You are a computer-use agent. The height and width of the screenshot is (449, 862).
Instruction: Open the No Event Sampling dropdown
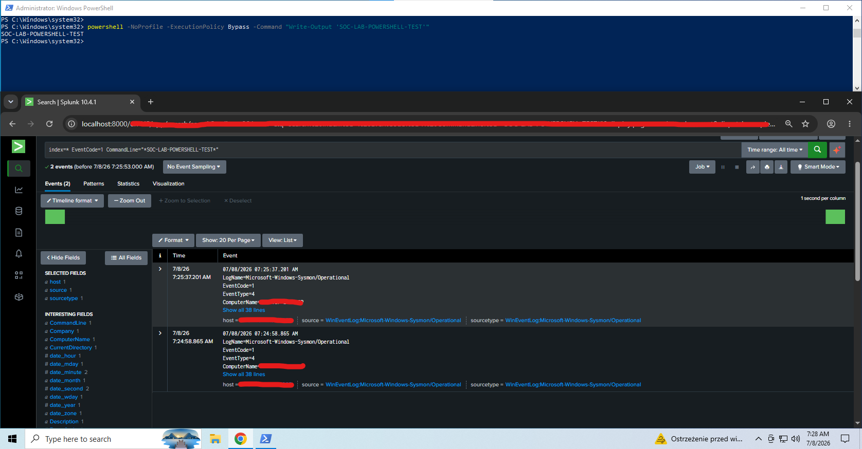pos(194,167)
